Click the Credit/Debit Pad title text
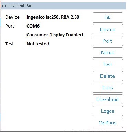The height and width of the screenshot is (132, 129). tap(17, 6)
